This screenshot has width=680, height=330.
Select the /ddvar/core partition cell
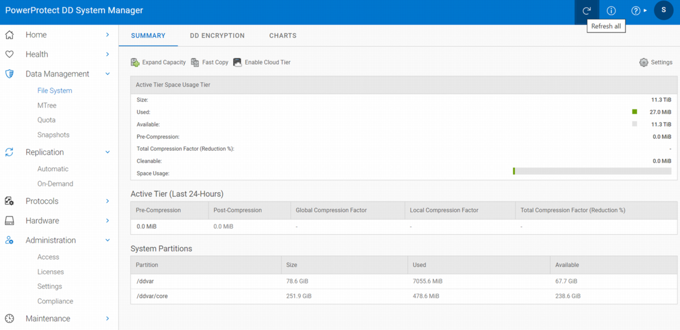click(x=206, y=296)
